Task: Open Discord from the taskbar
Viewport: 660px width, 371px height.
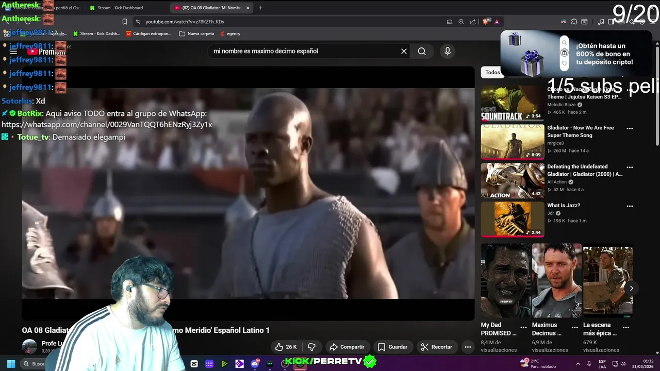Action: click(x=255, y=363)
